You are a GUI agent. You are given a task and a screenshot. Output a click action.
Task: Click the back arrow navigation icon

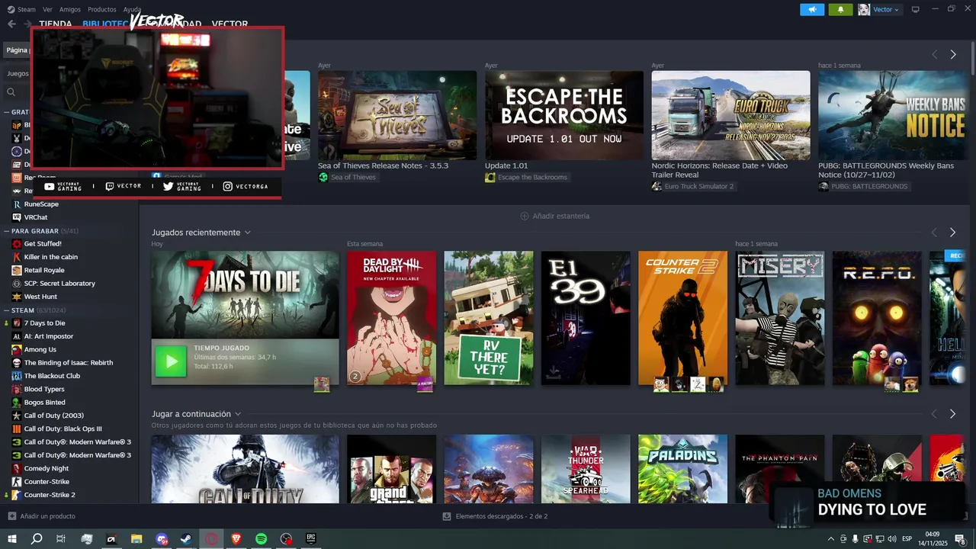(x=11, y=24)
